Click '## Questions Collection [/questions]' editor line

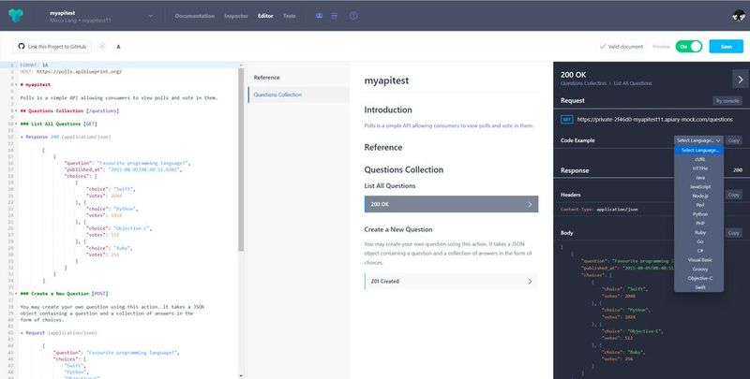[x=69, y=110]
